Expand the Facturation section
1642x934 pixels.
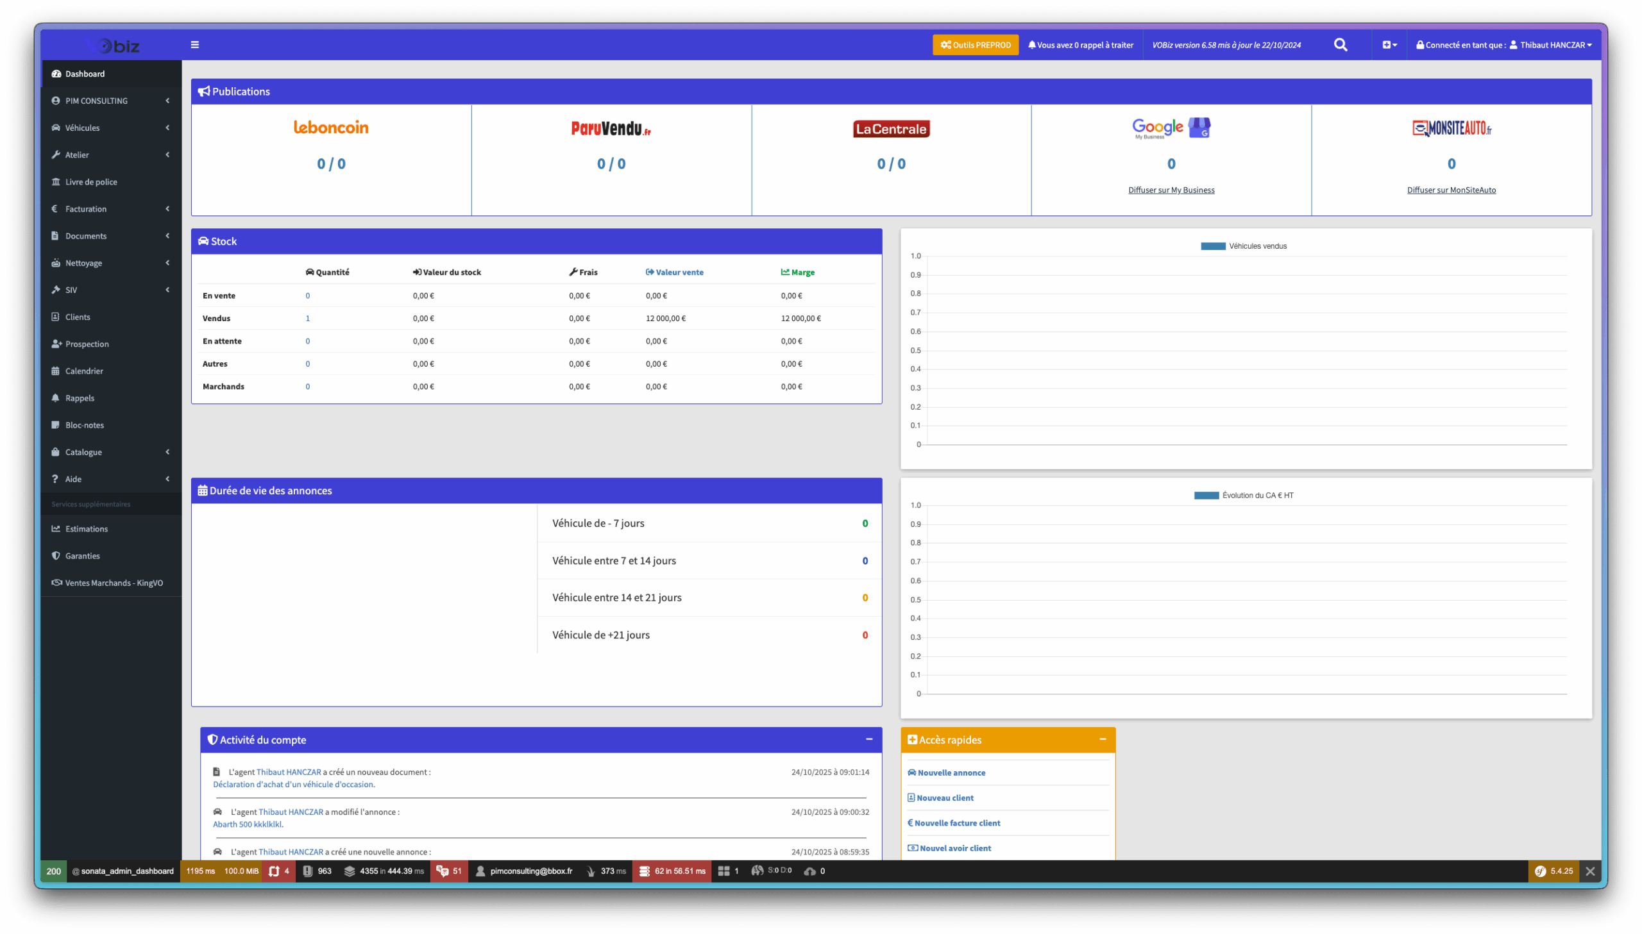pyautogui.click(x=87, y=208)
